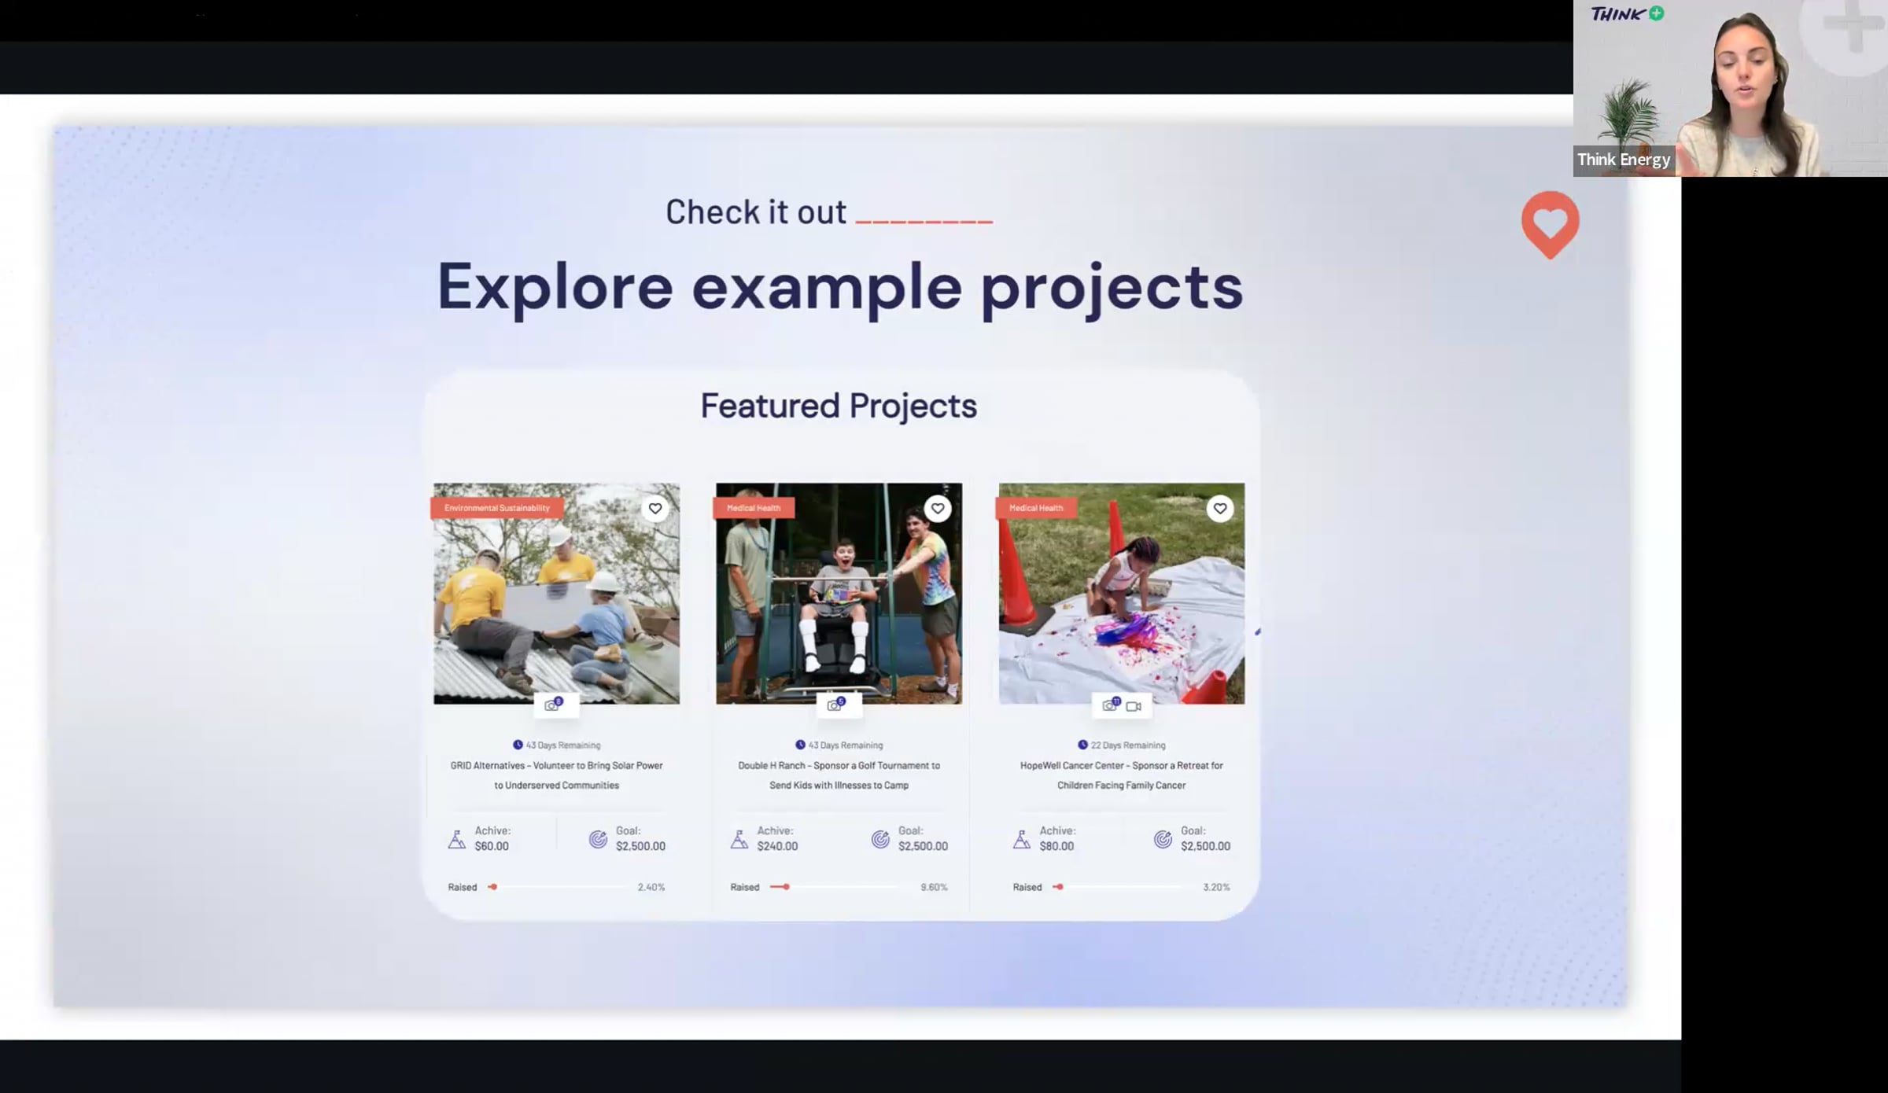Click camera icon on HopeWell card
1888x1093 pixels.
[1110, 705]
